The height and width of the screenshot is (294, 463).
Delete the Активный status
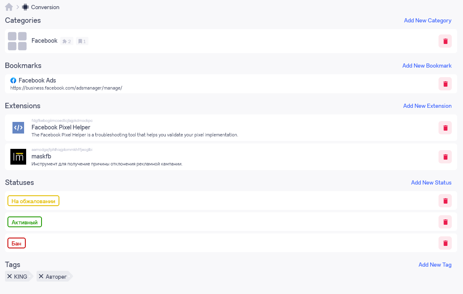pyautogui.click(x=445, y=222)
